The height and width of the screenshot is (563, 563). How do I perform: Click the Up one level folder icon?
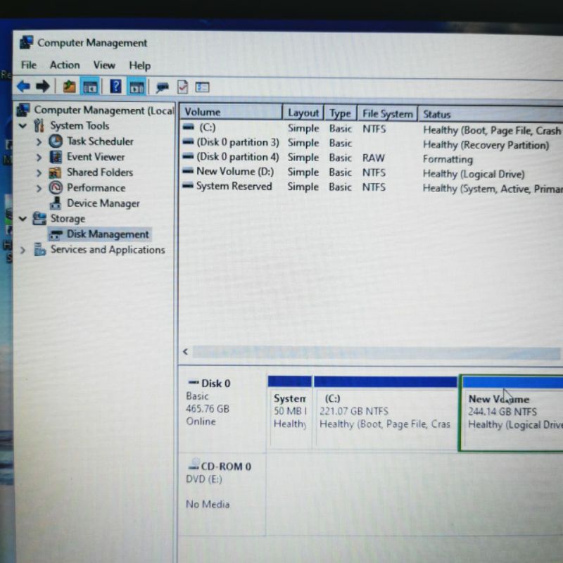(x=69, y=87)
